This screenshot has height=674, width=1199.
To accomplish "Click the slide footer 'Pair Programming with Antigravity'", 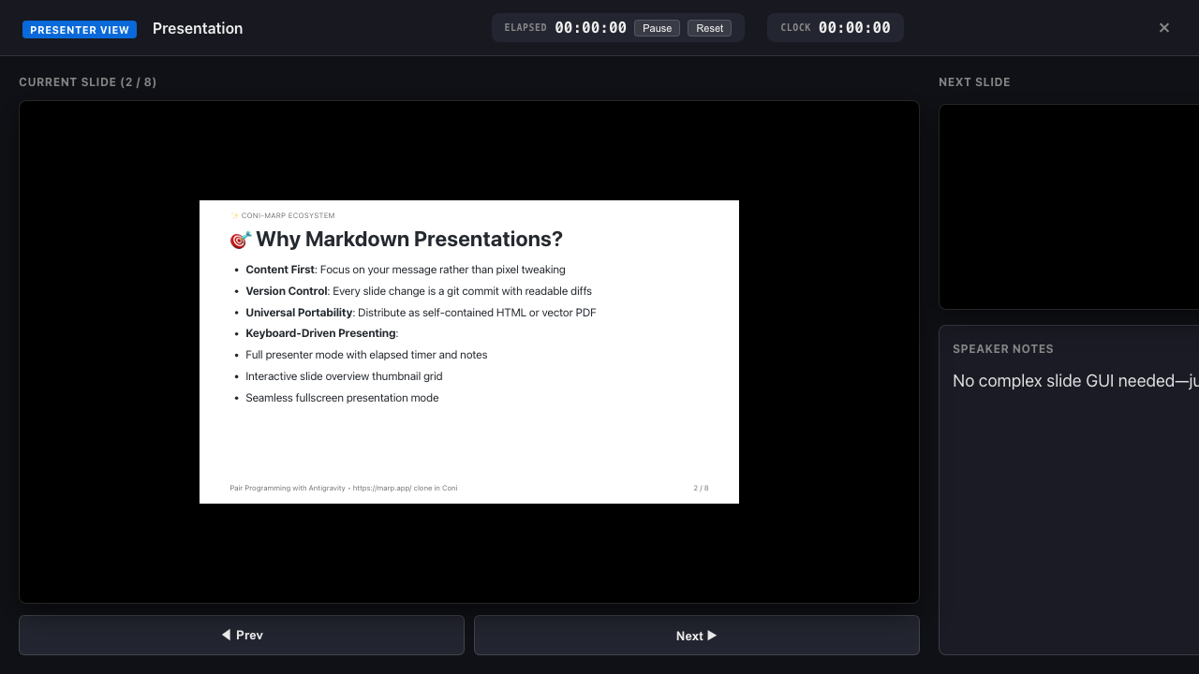I will click(344, 488).
